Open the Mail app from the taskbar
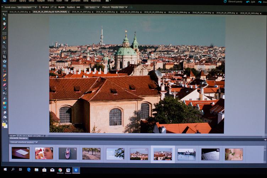Image resolution: width=267 pixels, height=178 pixels. click(x=52, y=170)
